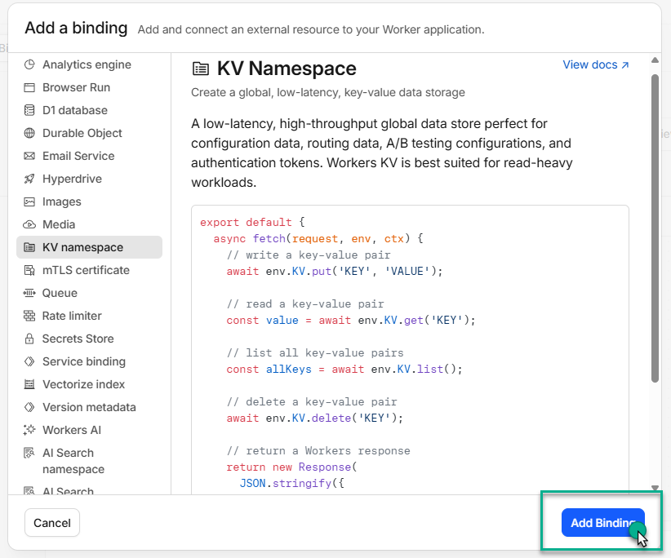Click the Add Binding button

pyautogui.click(x=603, y=522)
